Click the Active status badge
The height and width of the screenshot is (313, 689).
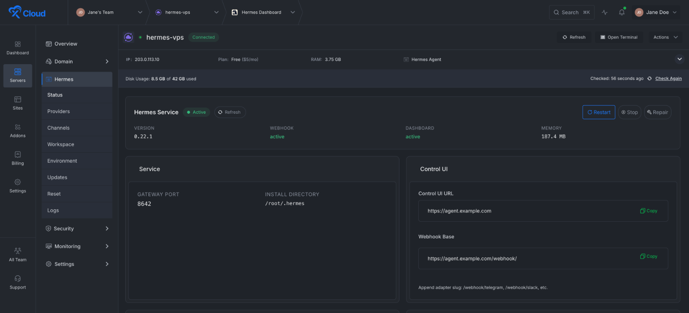196,112
